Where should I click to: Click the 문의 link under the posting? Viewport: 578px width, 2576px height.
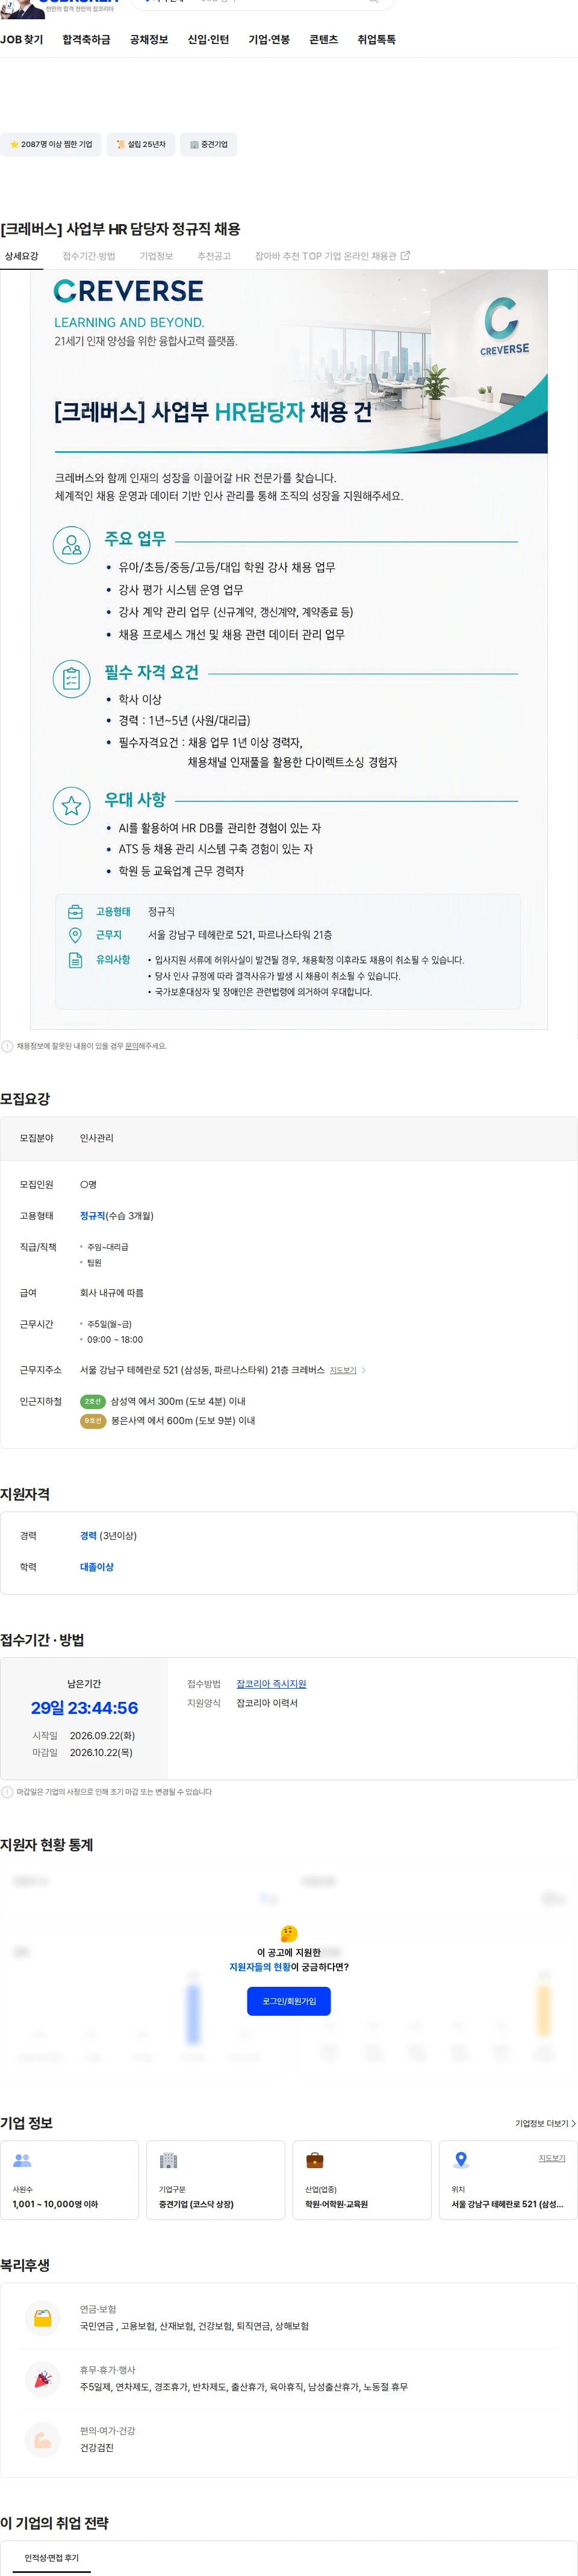[x=131, y=1046]
